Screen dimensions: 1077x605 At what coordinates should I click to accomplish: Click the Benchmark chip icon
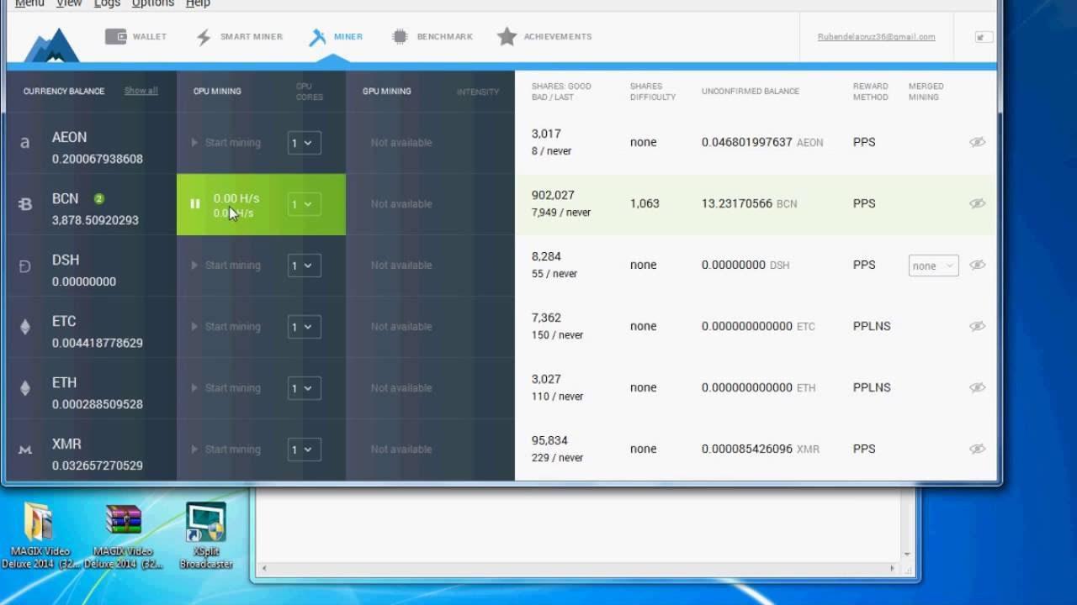(x=400, y=37)
